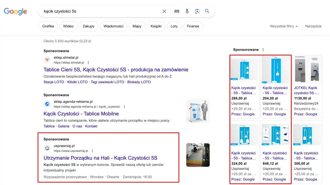The height and width of the screenshot is (185, 330).
Task: Click the agenda-reklama ad thumbnail with man
Action: coord(198,111)
